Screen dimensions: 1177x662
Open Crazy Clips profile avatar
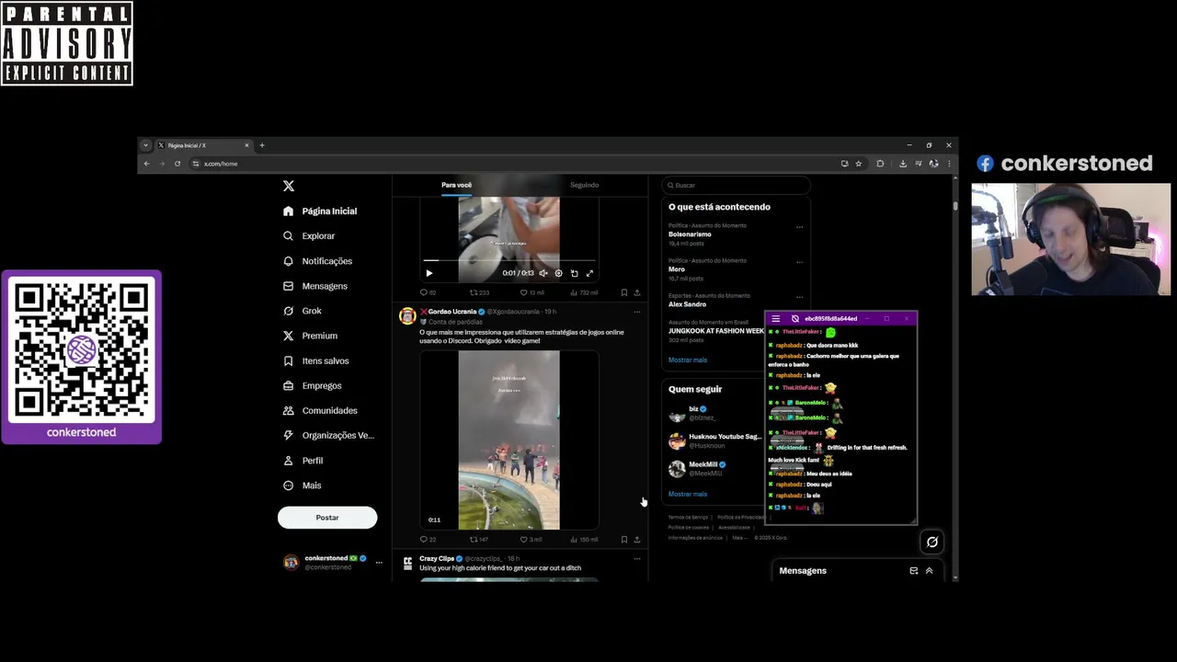[x=407, y=563]
